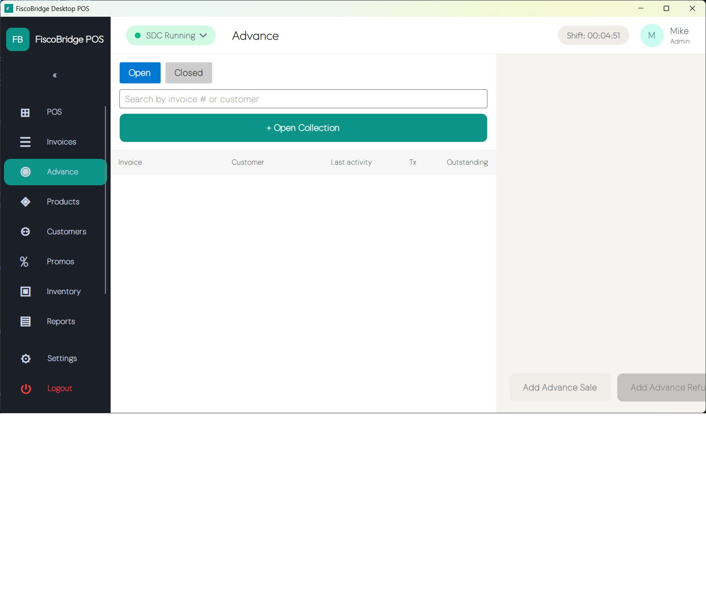Click the Customer column header
Viewport: 706px width, 606px height.
tap(248, 162)
